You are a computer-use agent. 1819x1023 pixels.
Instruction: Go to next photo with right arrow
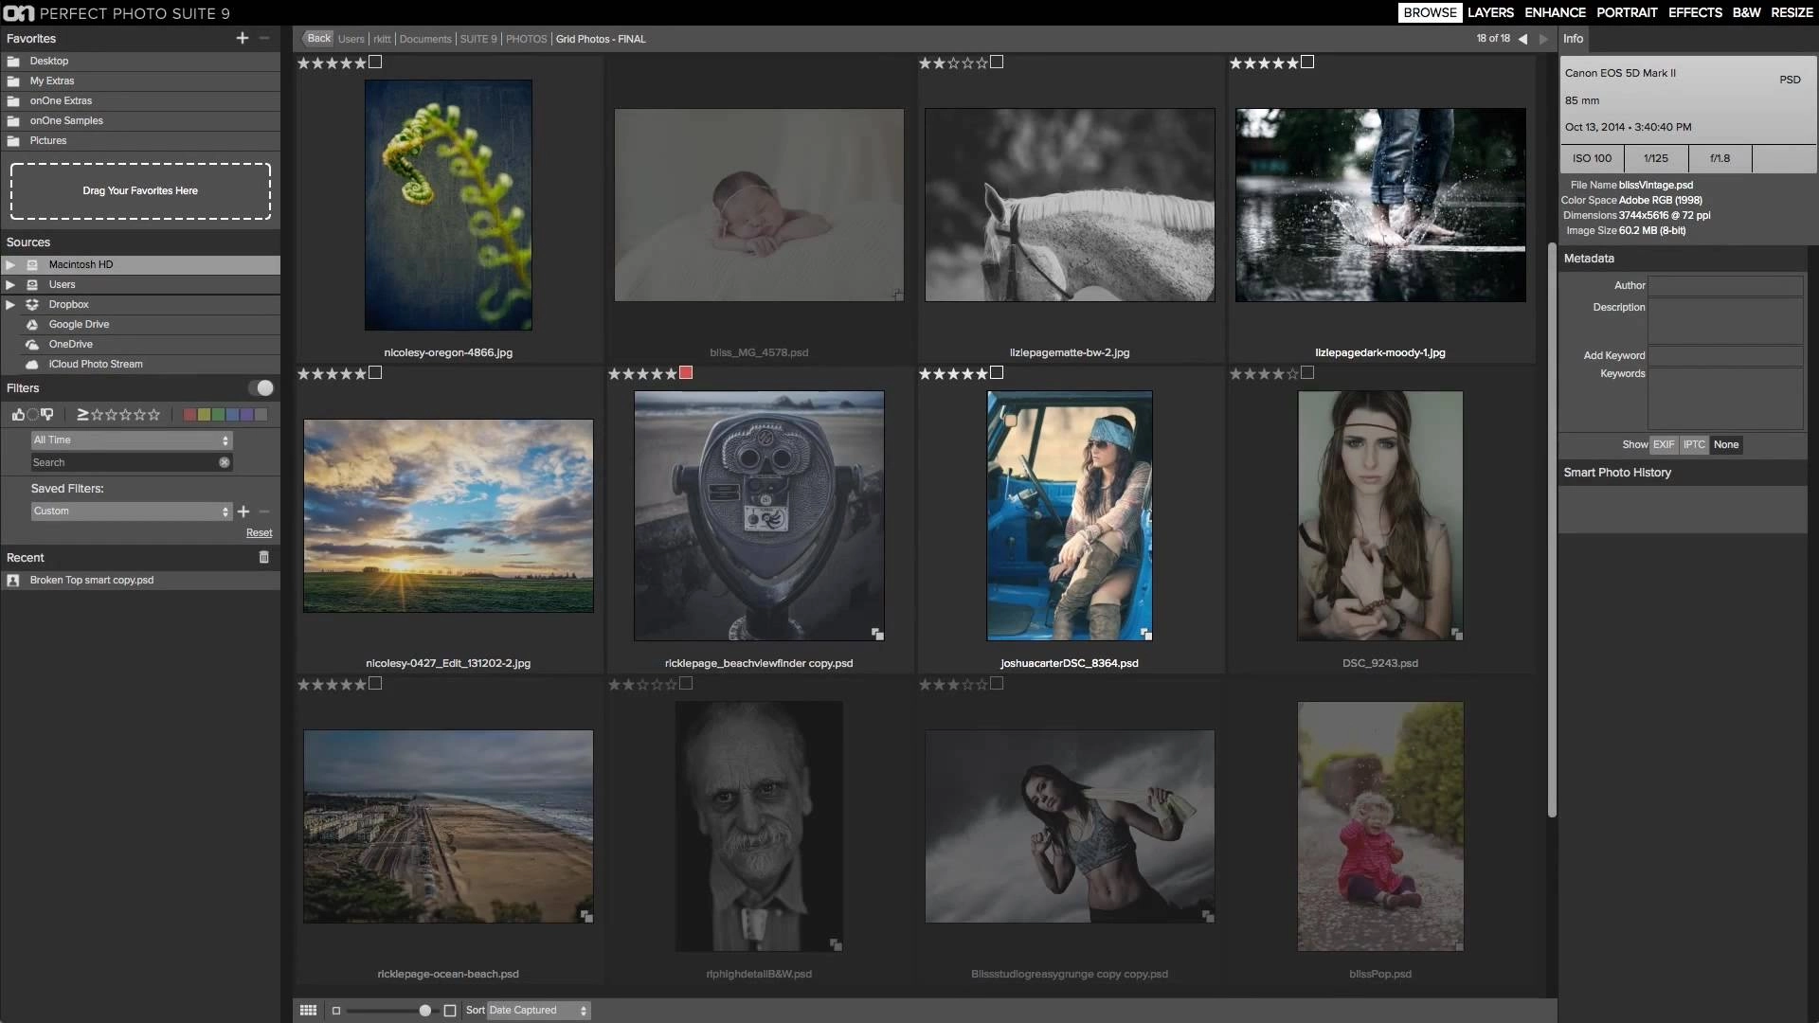[1543, 39]
